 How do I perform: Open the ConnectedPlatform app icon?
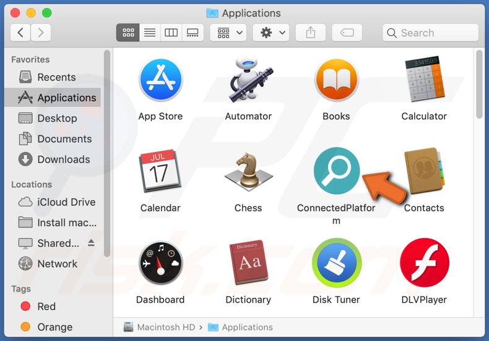click(x=336, y=171)
